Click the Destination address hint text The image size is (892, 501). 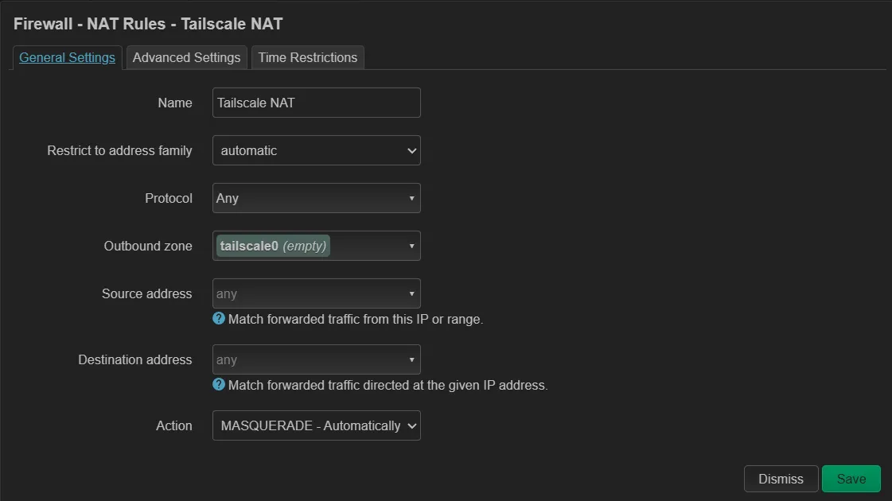pos(388,386)
